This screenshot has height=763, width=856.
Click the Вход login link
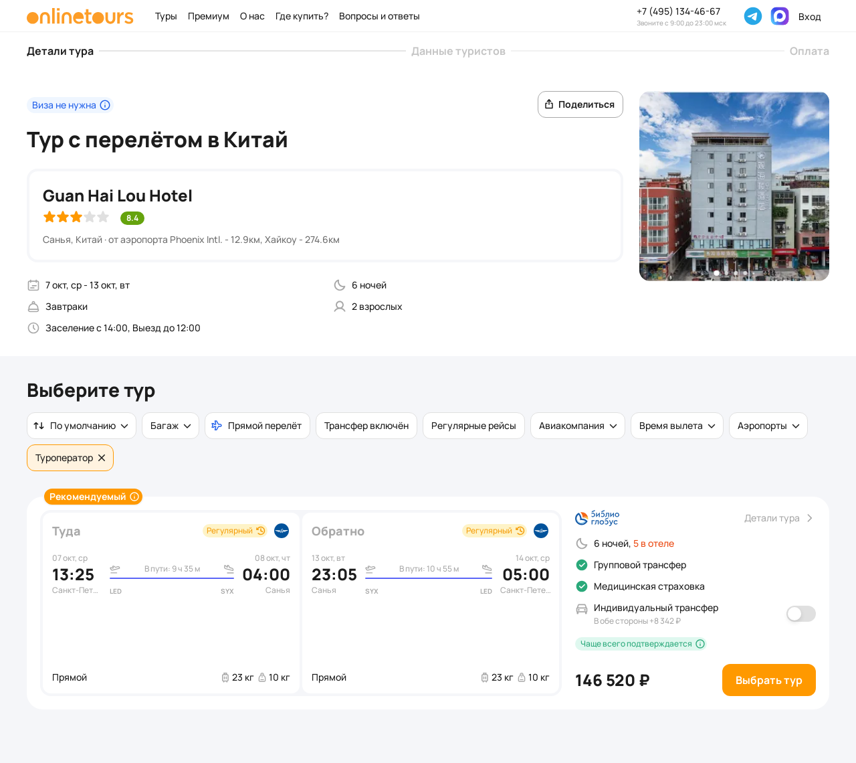[x=809, y=17]
